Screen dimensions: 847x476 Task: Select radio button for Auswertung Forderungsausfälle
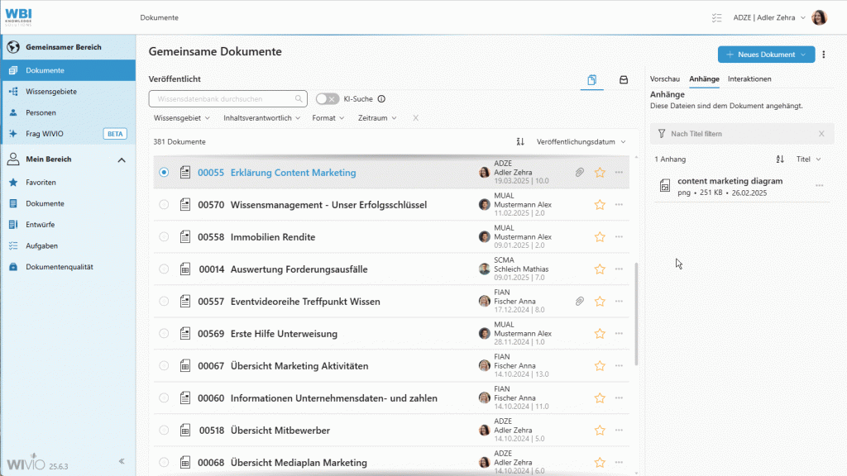tap(164, 269)
